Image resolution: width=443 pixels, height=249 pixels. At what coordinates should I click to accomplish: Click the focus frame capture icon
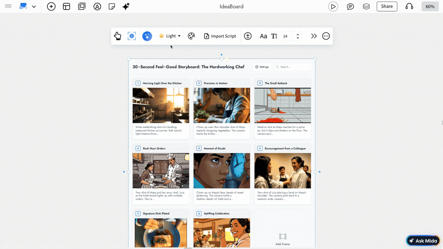[132, 36]
